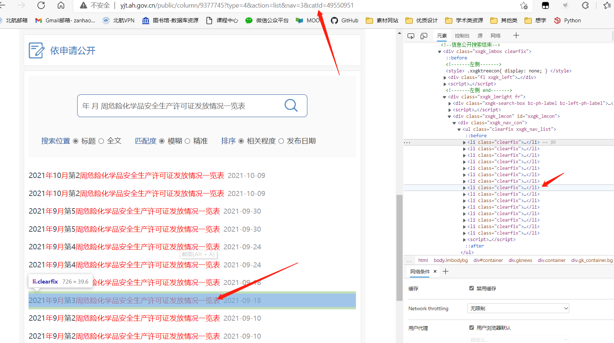Viewport: 614px width, 343px height.
Task: Open the 北航VPN bookmark
Action: click(118, 21)
